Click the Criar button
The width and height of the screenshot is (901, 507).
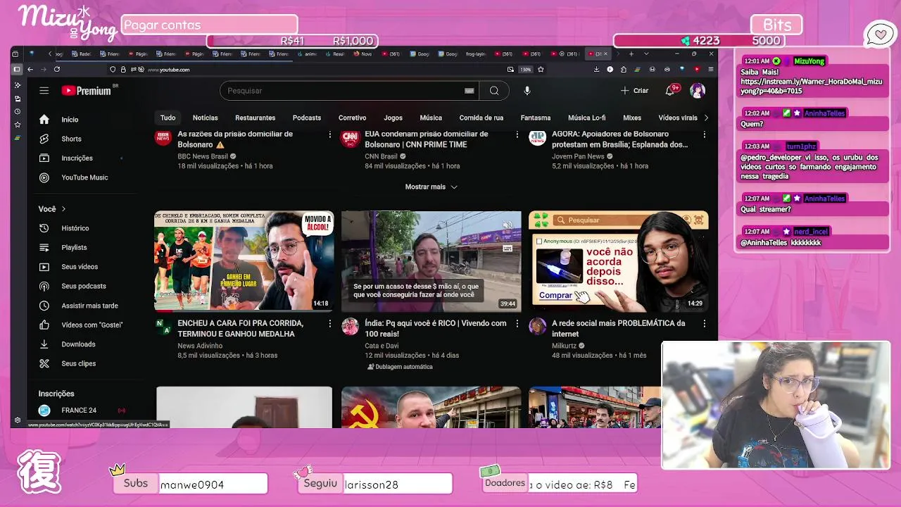pyautogui.click(x=634, y=90)
